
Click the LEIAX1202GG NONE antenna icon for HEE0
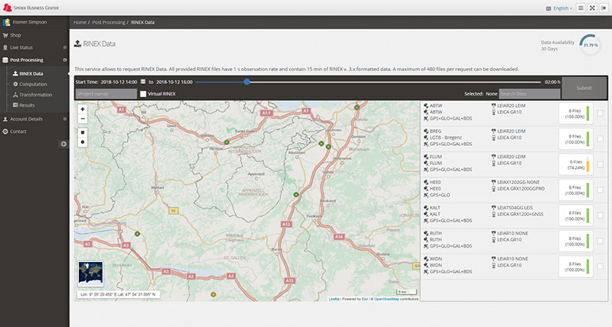point(493,182)
